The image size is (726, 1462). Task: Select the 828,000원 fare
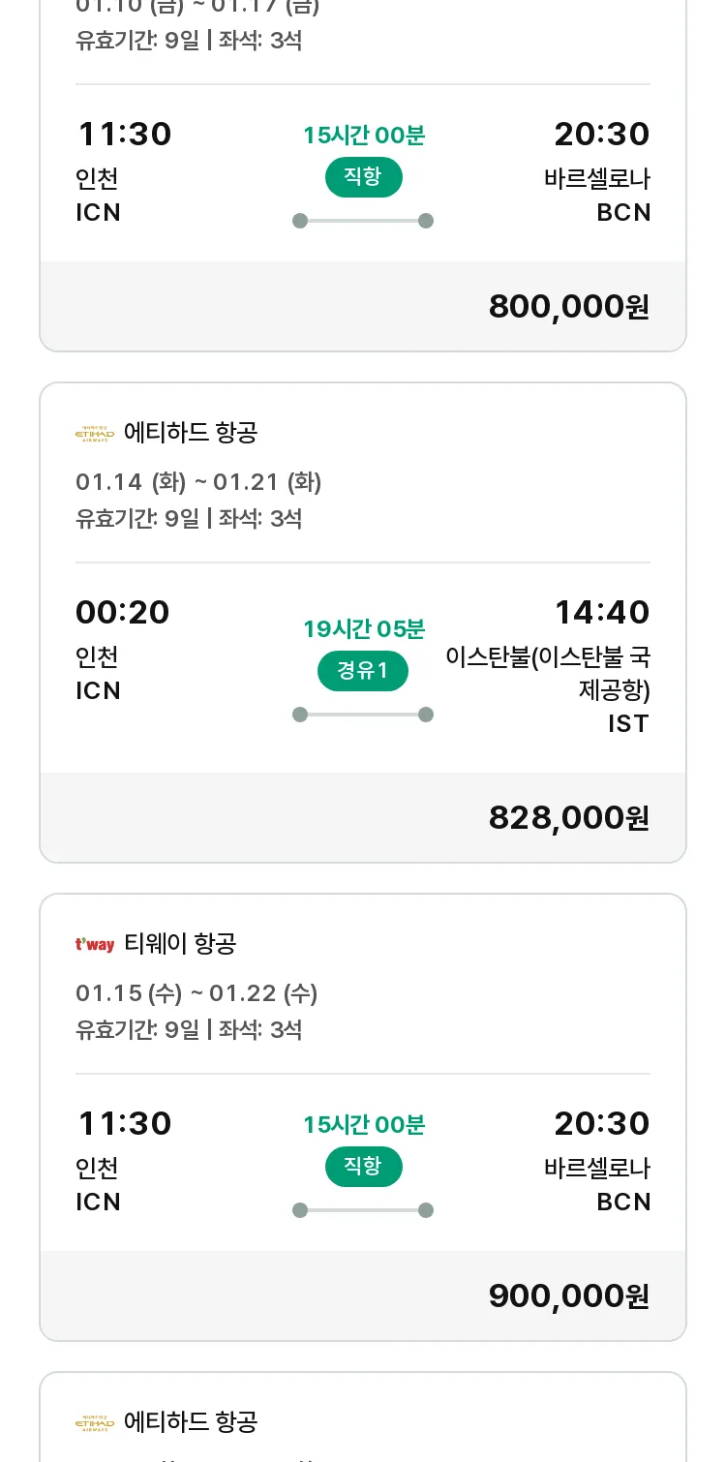tap(568, 818)
